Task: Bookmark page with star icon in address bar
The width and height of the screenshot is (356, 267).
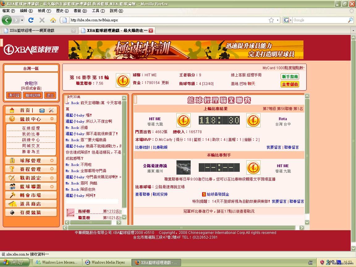Action: coord(271,20)
